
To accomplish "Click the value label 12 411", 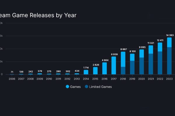I will [160, 40].
